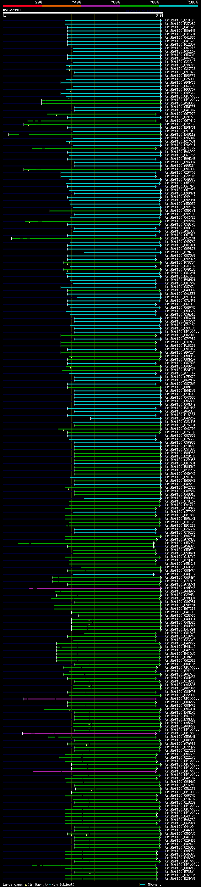The image size is (201, 887).
Task: Select the last hit label UniRef100_B2MVW8
Action: click(180, 879)
